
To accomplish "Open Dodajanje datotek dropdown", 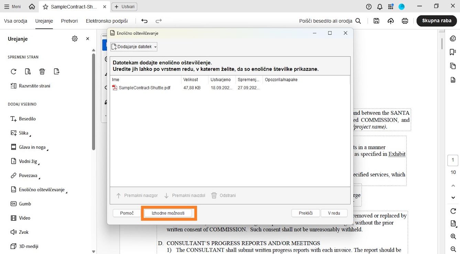I will [134, 47].
